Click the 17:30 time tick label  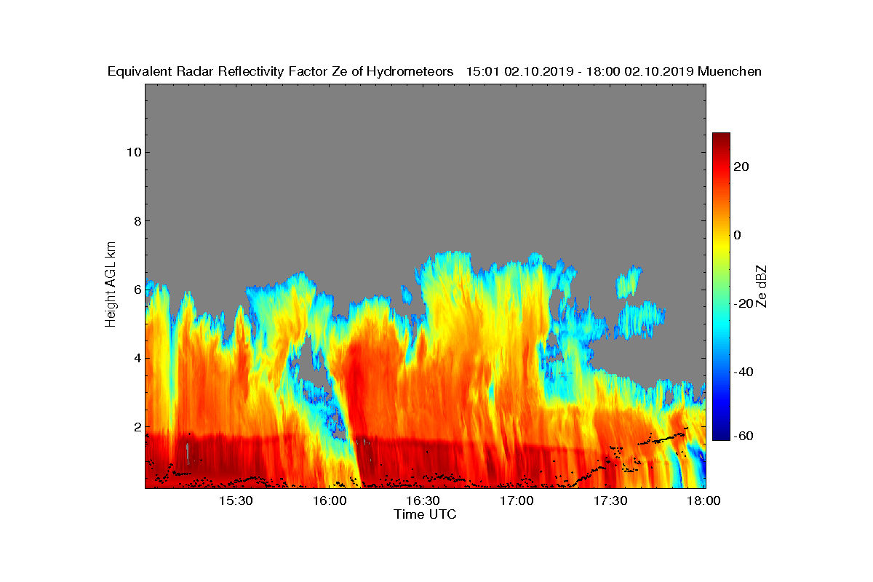click(610, 501)
